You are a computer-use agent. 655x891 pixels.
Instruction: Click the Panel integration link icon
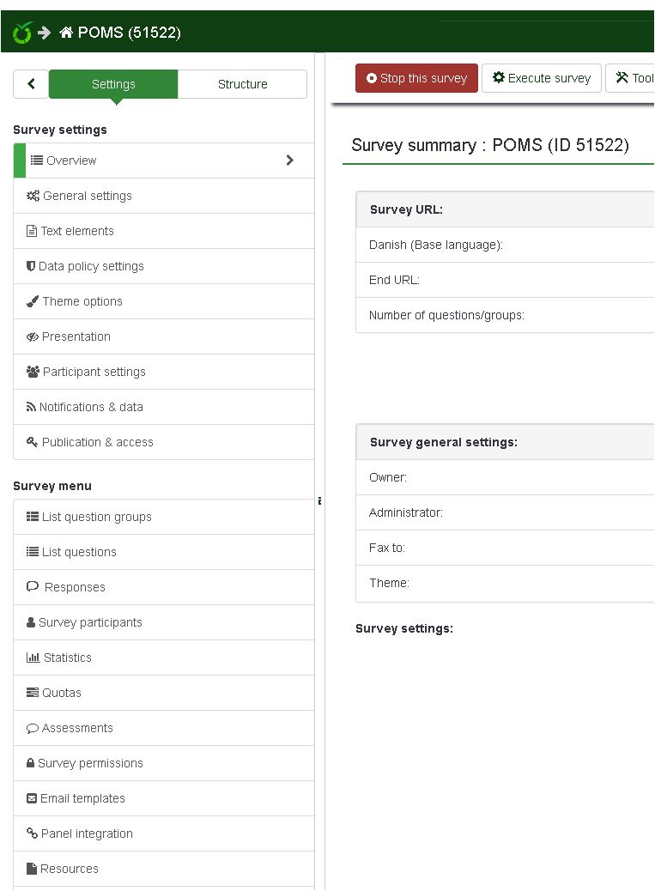coord(32,833)
